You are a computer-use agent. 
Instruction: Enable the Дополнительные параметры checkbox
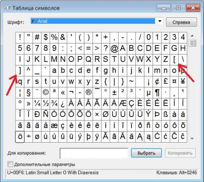[10, 165]
